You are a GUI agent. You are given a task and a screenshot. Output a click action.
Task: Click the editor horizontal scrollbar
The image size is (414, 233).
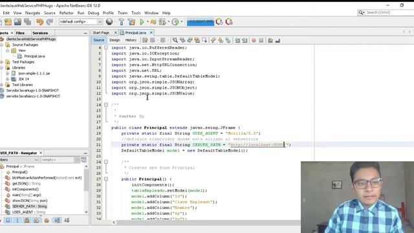tap(208, 223)
